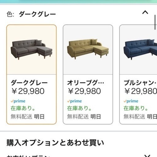
Task: Click the 色: ダークグレー label
Action: (x=31, y=14)
